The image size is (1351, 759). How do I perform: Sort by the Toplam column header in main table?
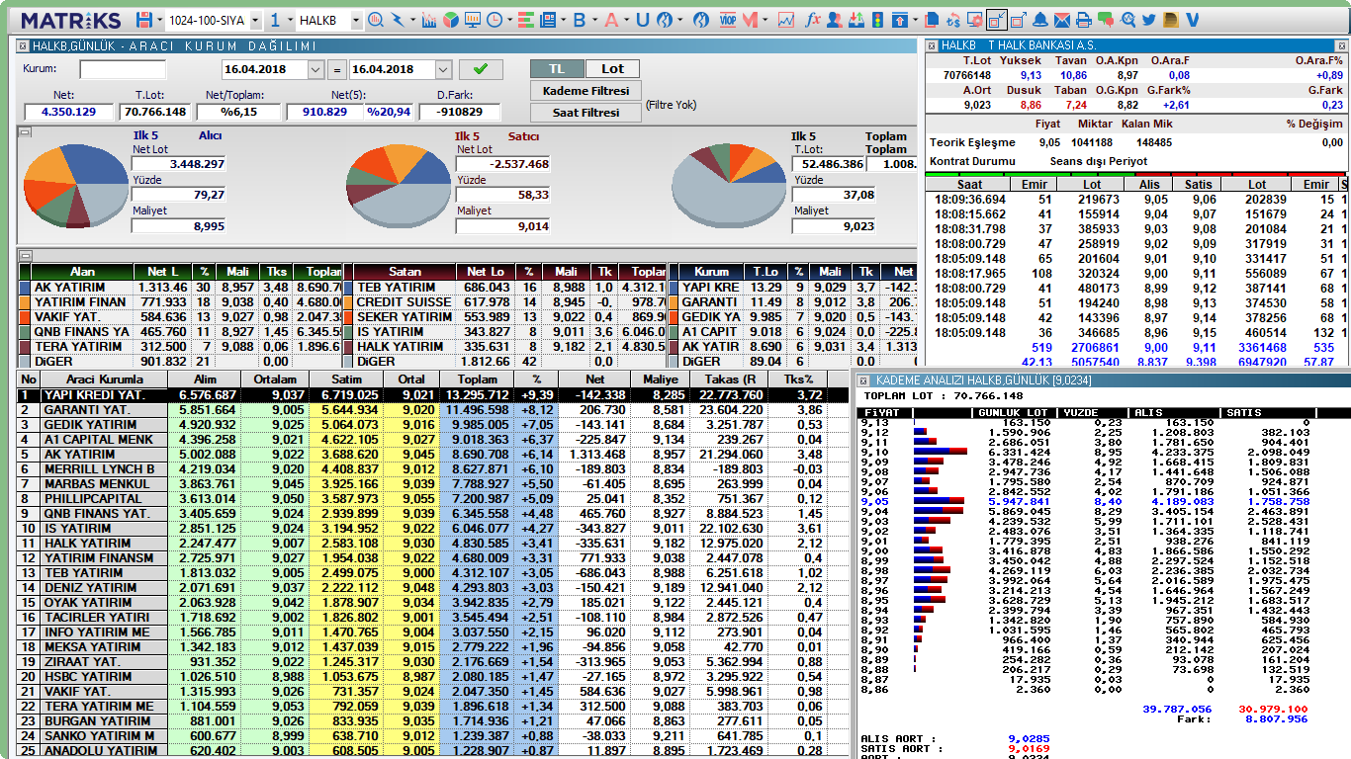tap(478, 379)
